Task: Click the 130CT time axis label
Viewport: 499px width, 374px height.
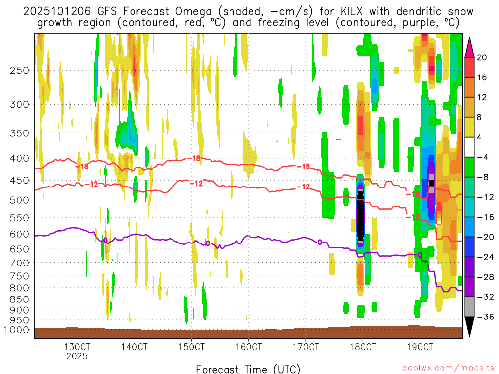Action: click(x=77, y=347)
